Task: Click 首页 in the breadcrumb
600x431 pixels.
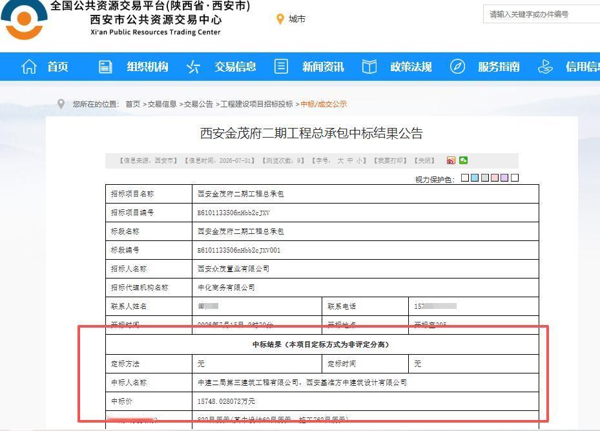Action: (133, 104)
